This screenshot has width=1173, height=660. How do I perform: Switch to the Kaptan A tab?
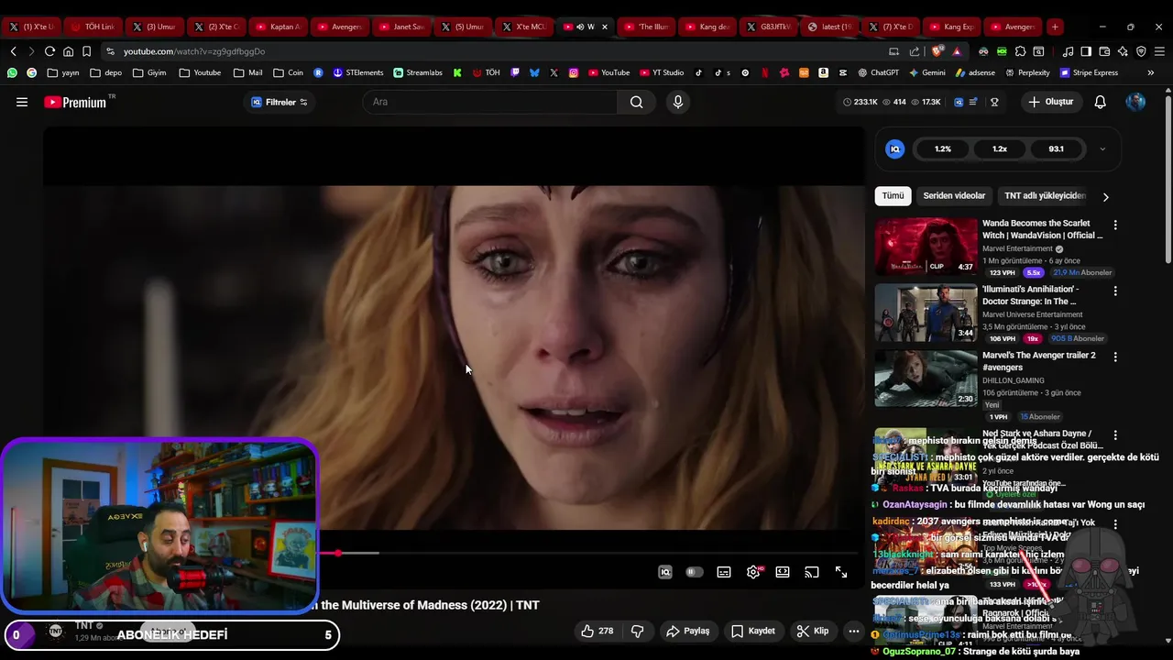tap(277, 27)
